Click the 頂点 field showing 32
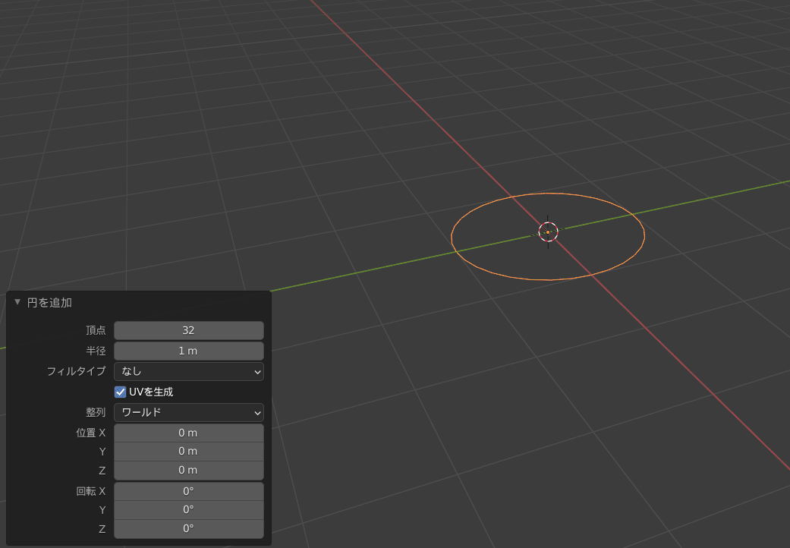790x548 pixels. click(189, 330)
